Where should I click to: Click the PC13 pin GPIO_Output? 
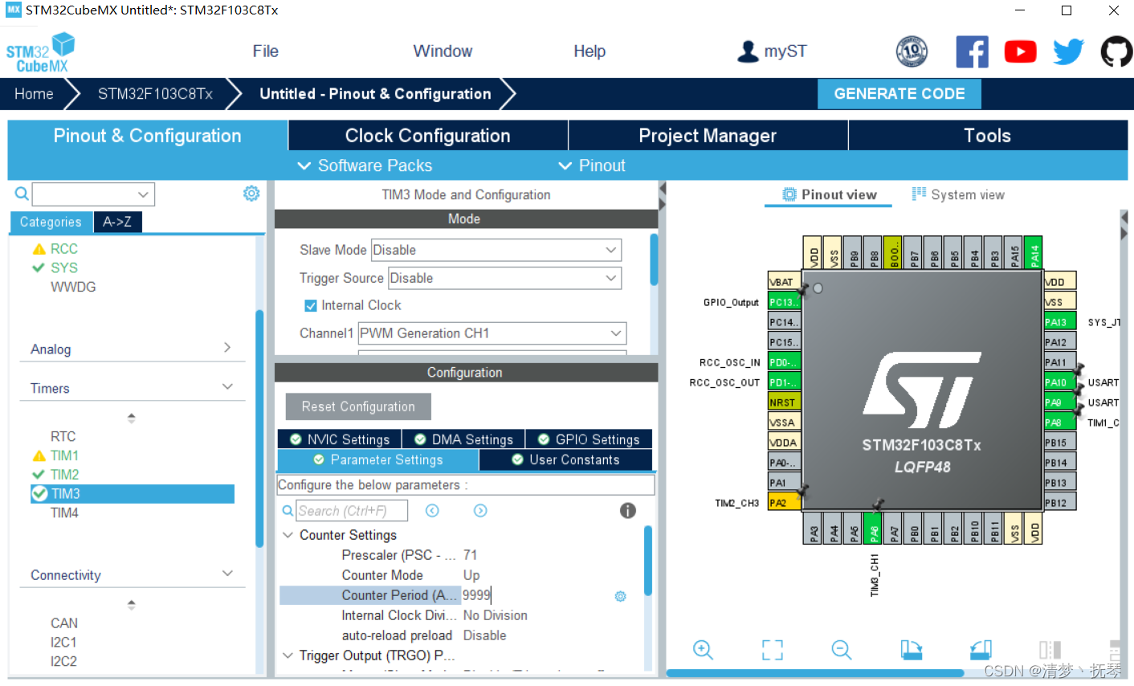[x=784, y=302]
